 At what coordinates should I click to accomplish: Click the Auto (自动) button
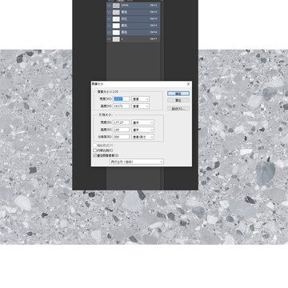[x=178, y=109]
